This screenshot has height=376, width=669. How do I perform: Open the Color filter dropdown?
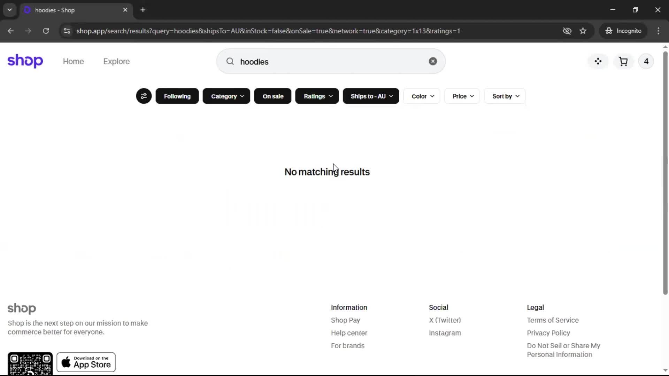422,96
